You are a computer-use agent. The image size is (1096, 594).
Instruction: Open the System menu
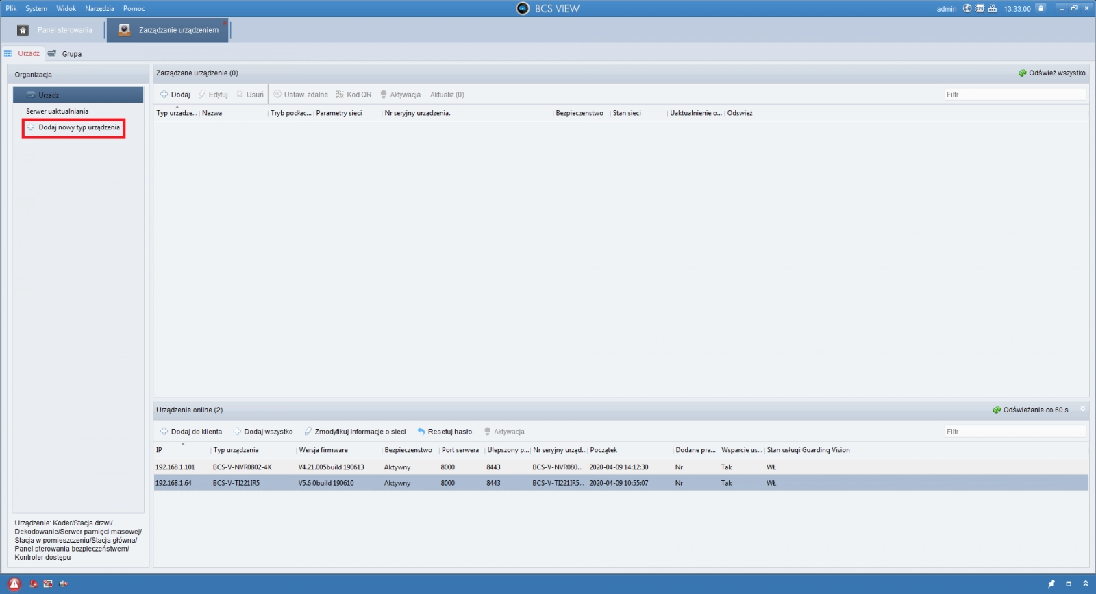[36, 8]
